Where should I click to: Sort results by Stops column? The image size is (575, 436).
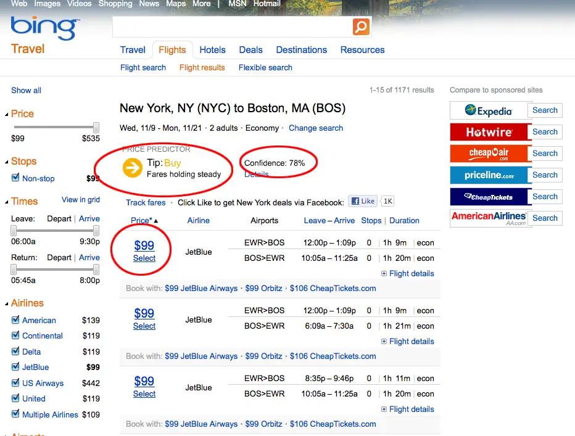click(x=371, y=220)
